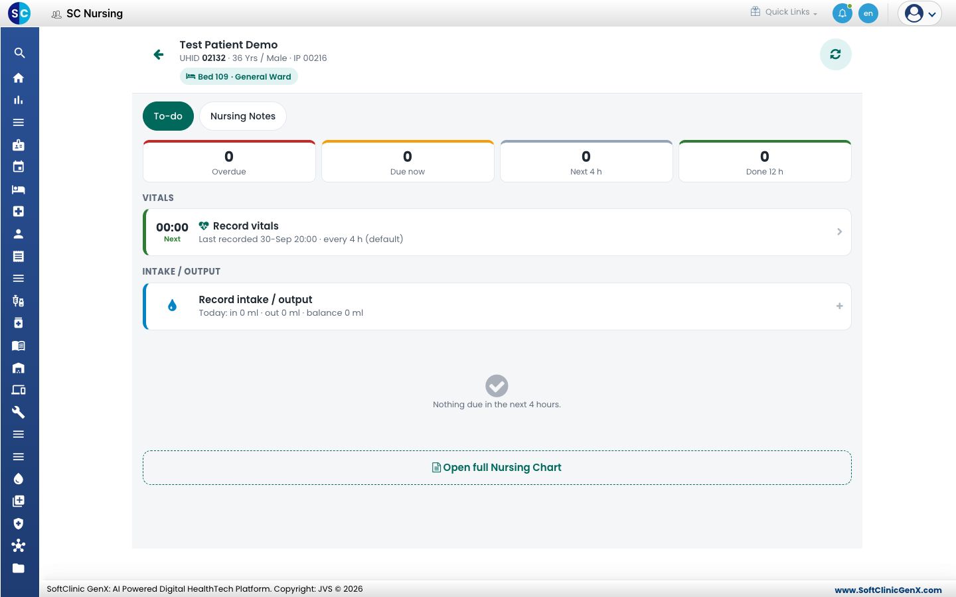Click the calendar icon in sidebar
The width and height of the screenshot is (956, 597).
click(19, 166)
